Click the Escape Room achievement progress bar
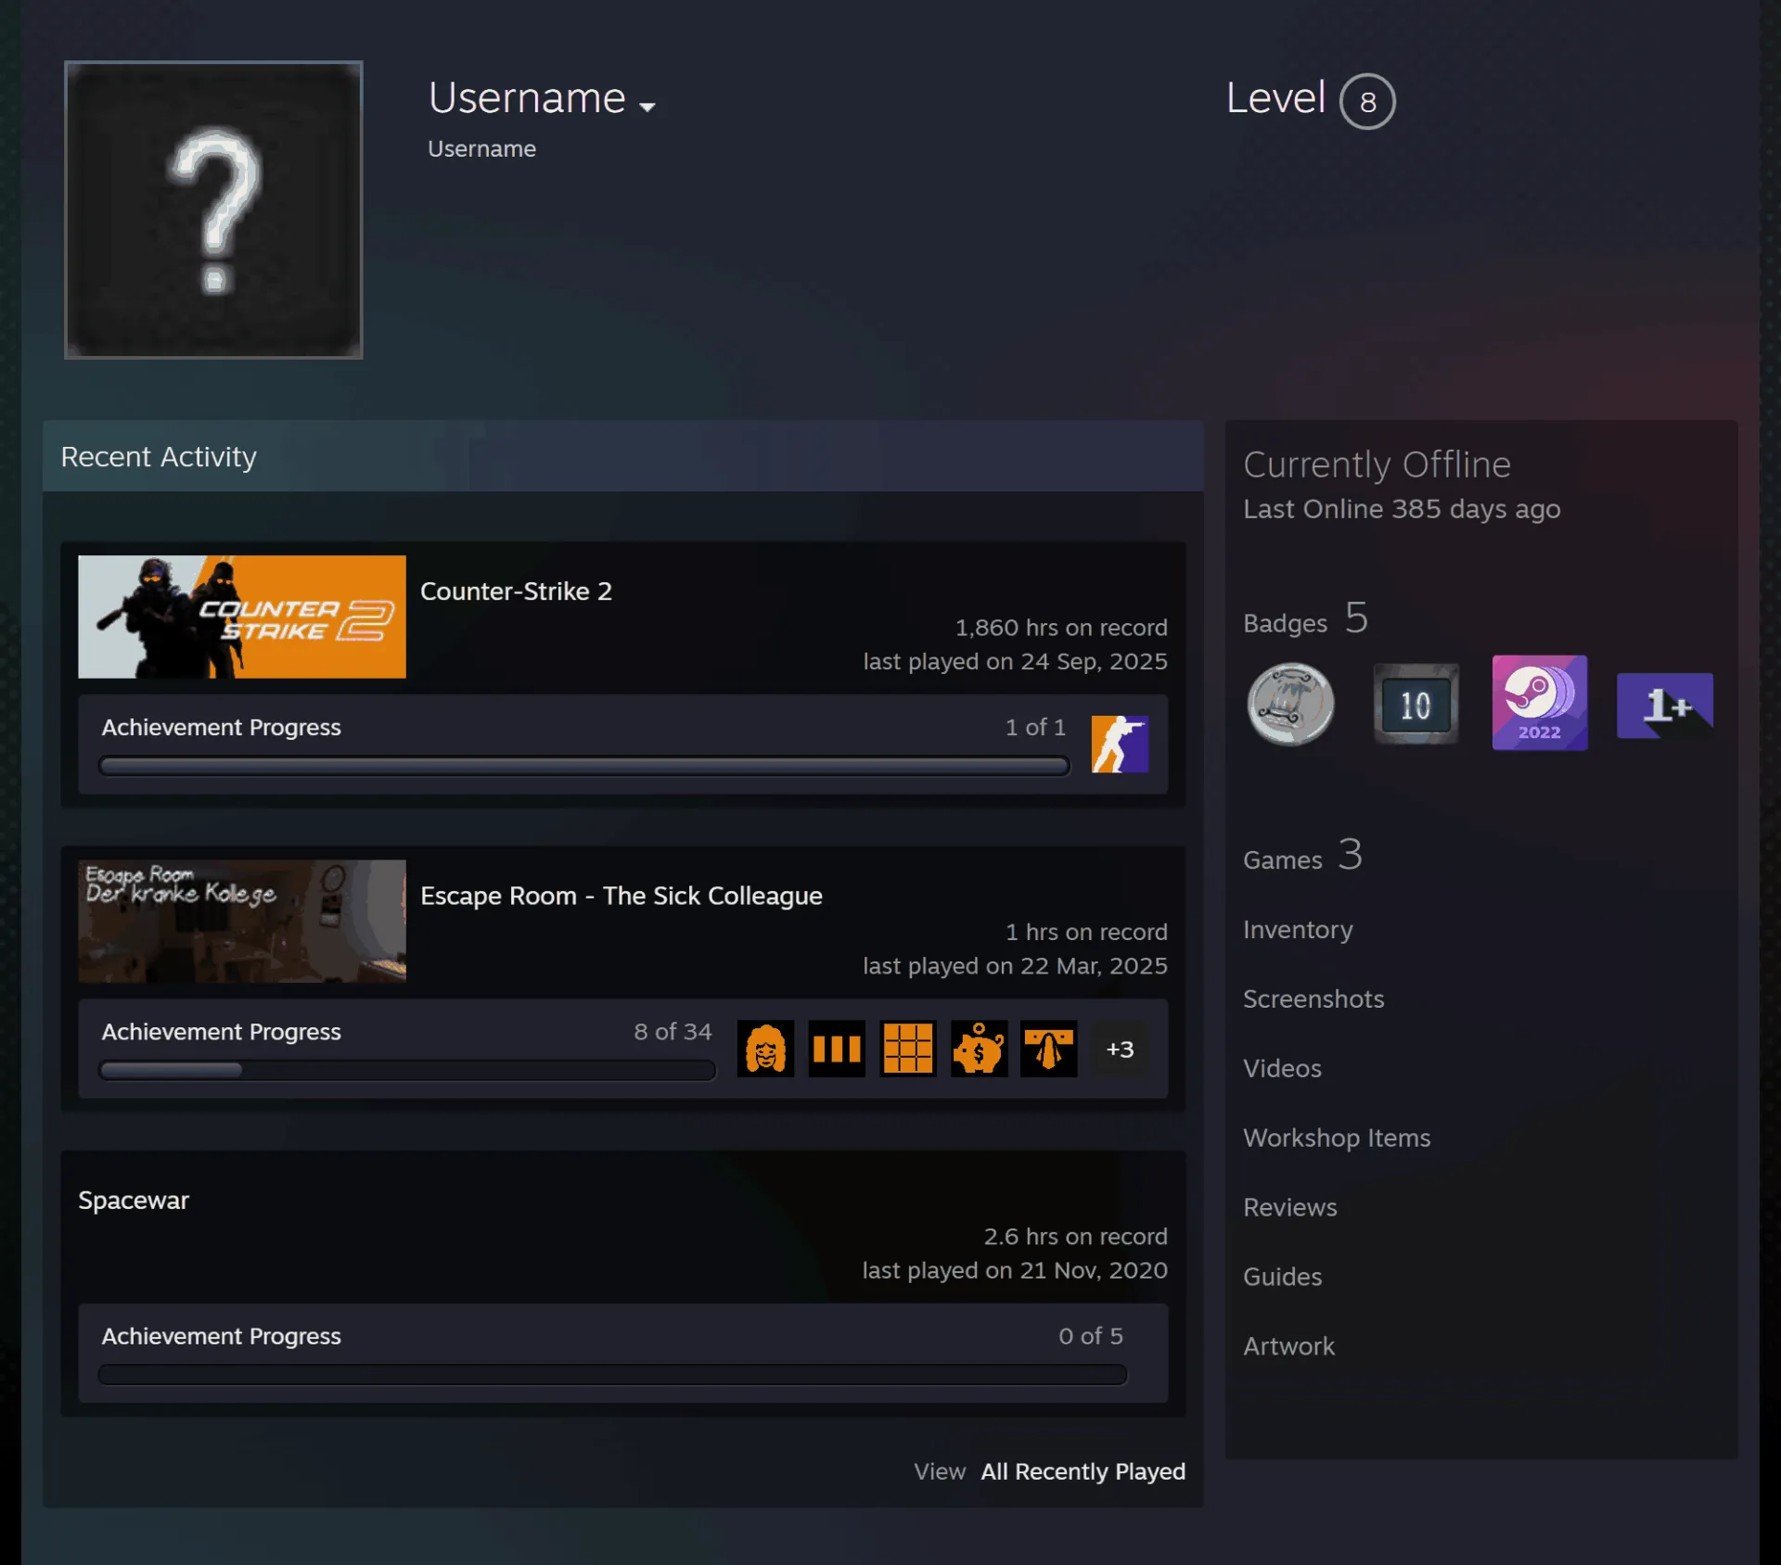Viewport: 1781px width, 1565px height. coord(407,1070)
